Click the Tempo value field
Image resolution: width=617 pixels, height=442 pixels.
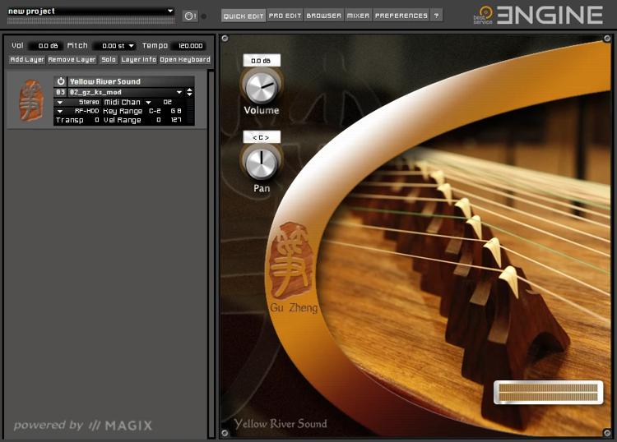click(x=188, y=46)
